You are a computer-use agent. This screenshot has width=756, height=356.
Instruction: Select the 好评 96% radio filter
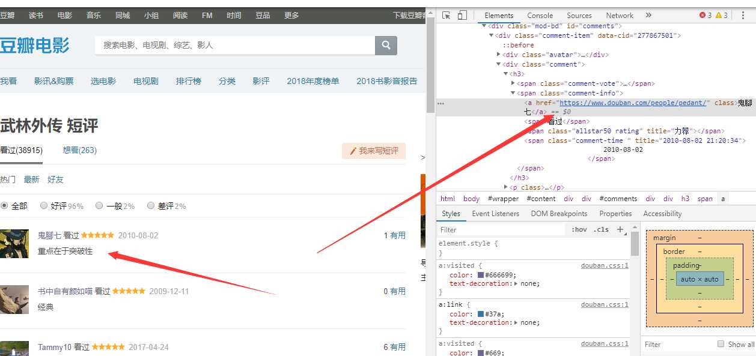(44, 205)
